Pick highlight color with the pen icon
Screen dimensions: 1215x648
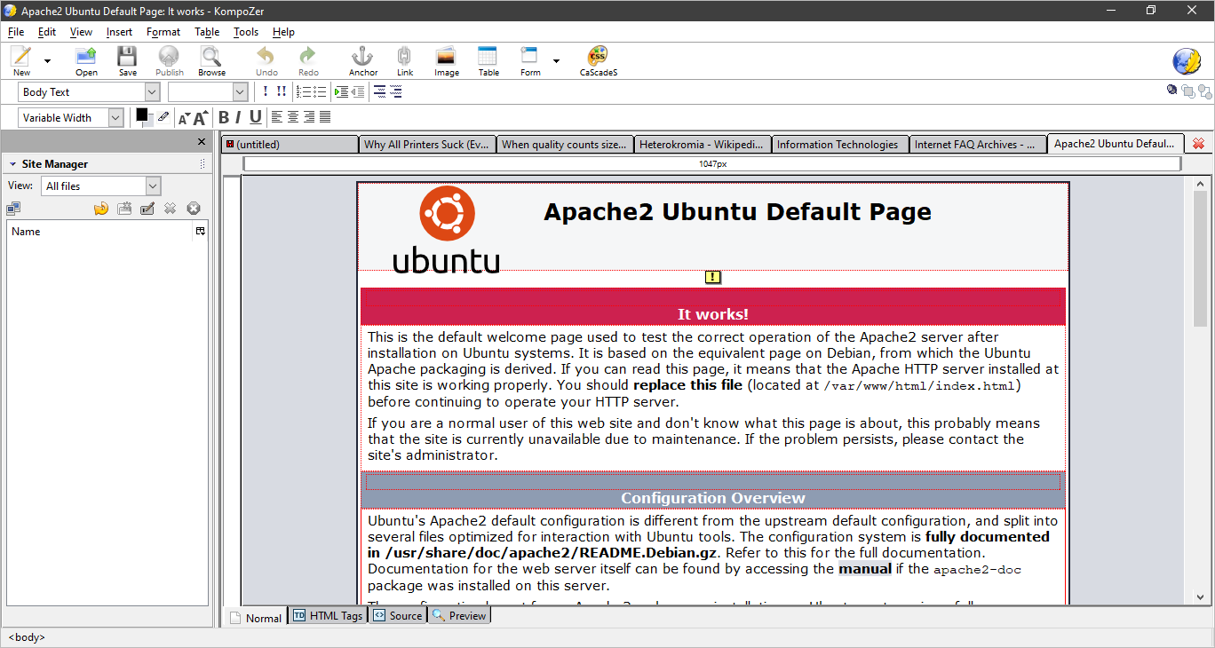[163, 116]
